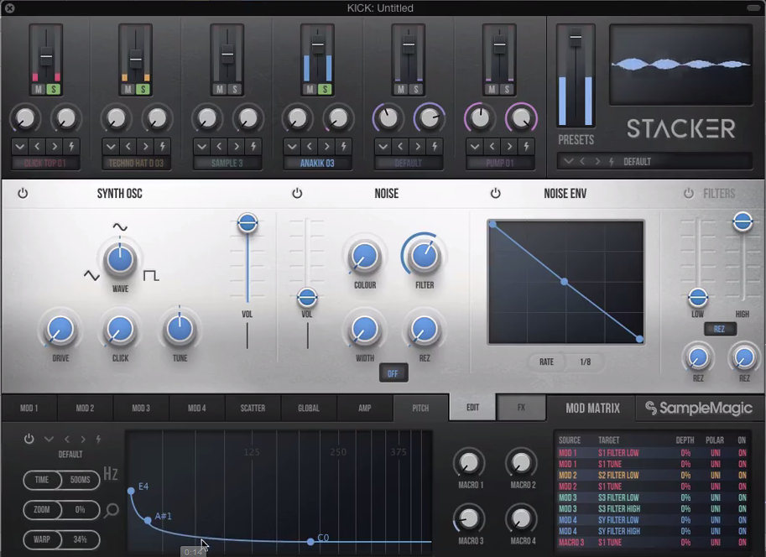Open sample dropdown for Techno Hat D 03

point(111,146)
